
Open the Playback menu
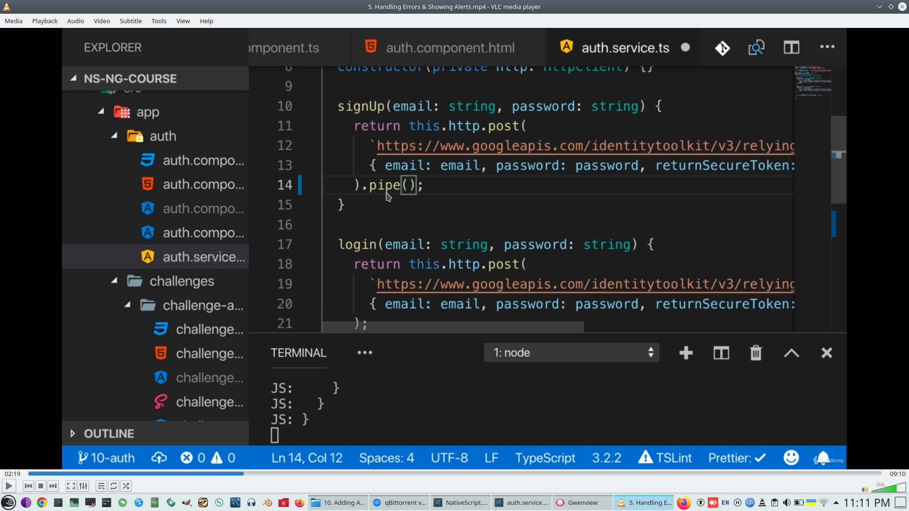tap(45, 21)
